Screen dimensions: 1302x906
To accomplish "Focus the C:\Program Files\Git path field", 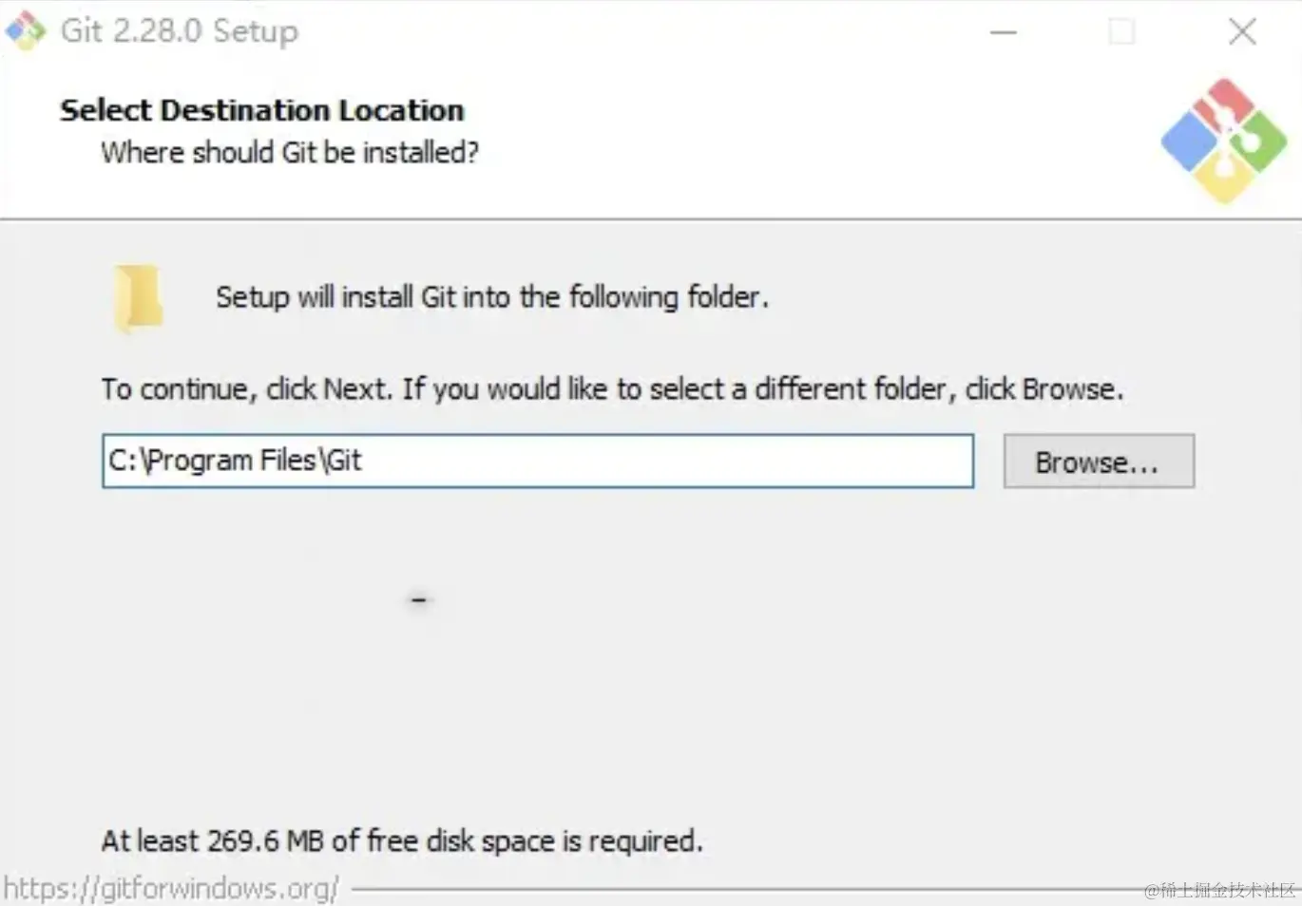I will coord(538,462).
